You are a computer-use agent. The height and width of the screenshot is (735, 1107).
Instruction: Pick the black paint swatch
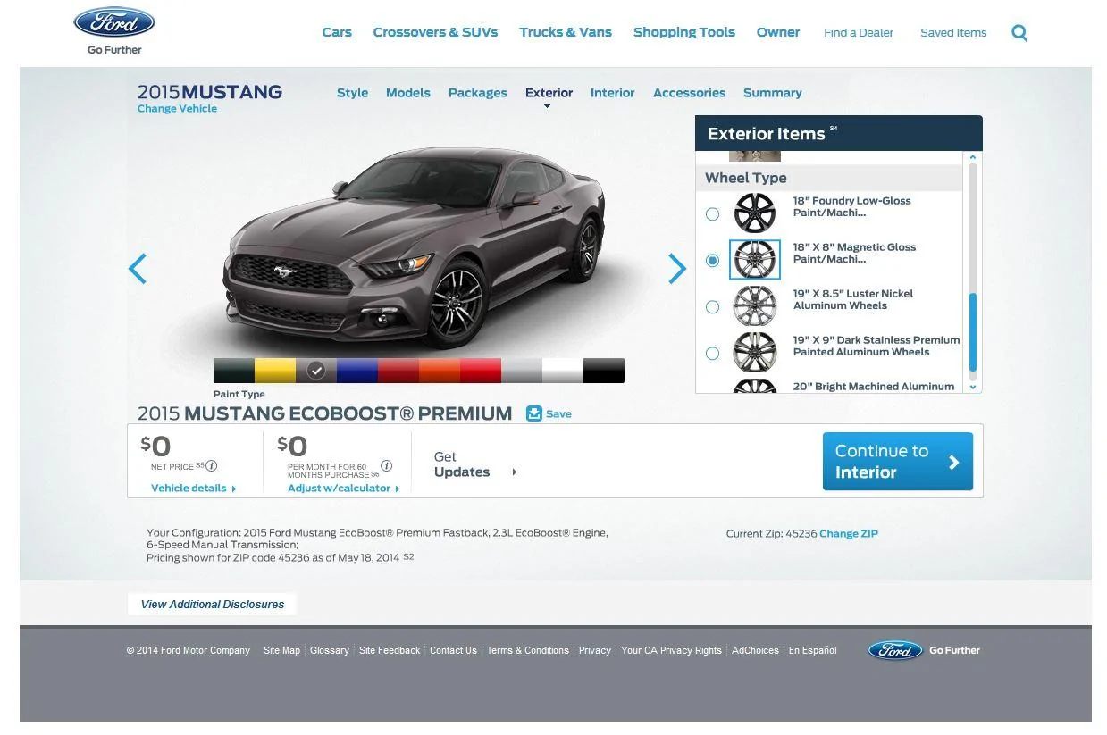604,371
